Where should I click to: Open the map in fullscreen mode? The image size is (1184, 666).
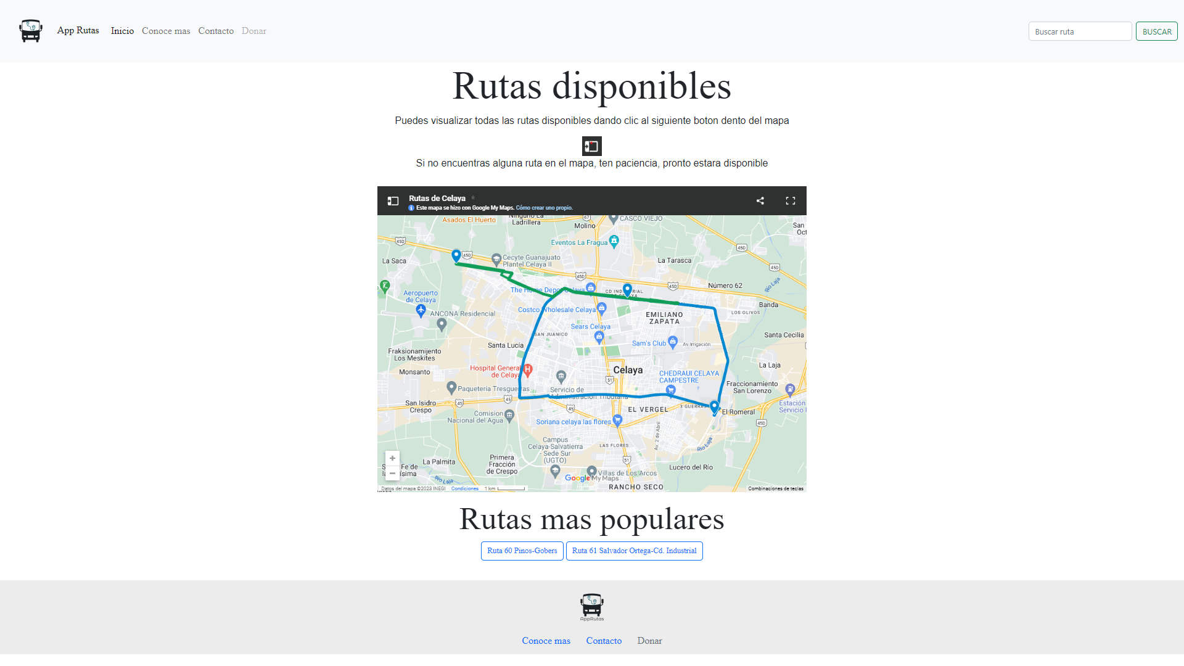pos(791,200)
